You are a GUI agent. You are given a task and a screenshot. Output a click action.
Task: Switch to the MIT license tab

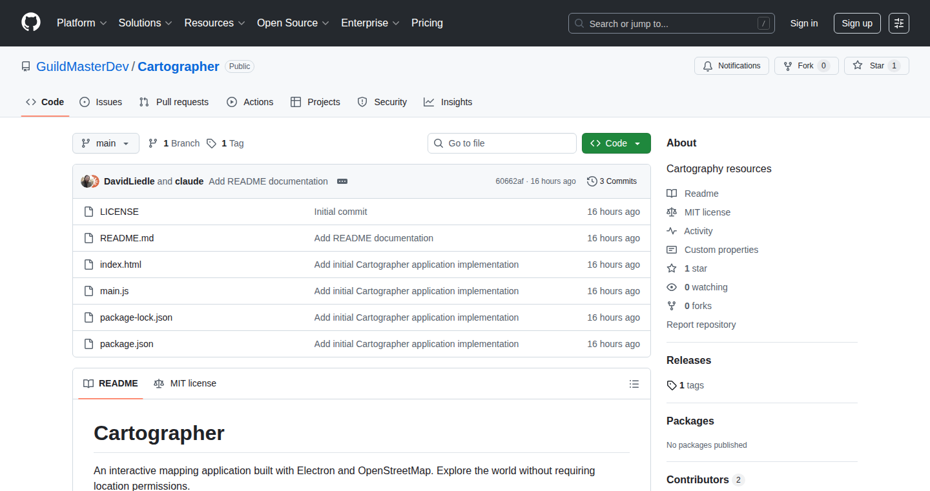point(185,383)
